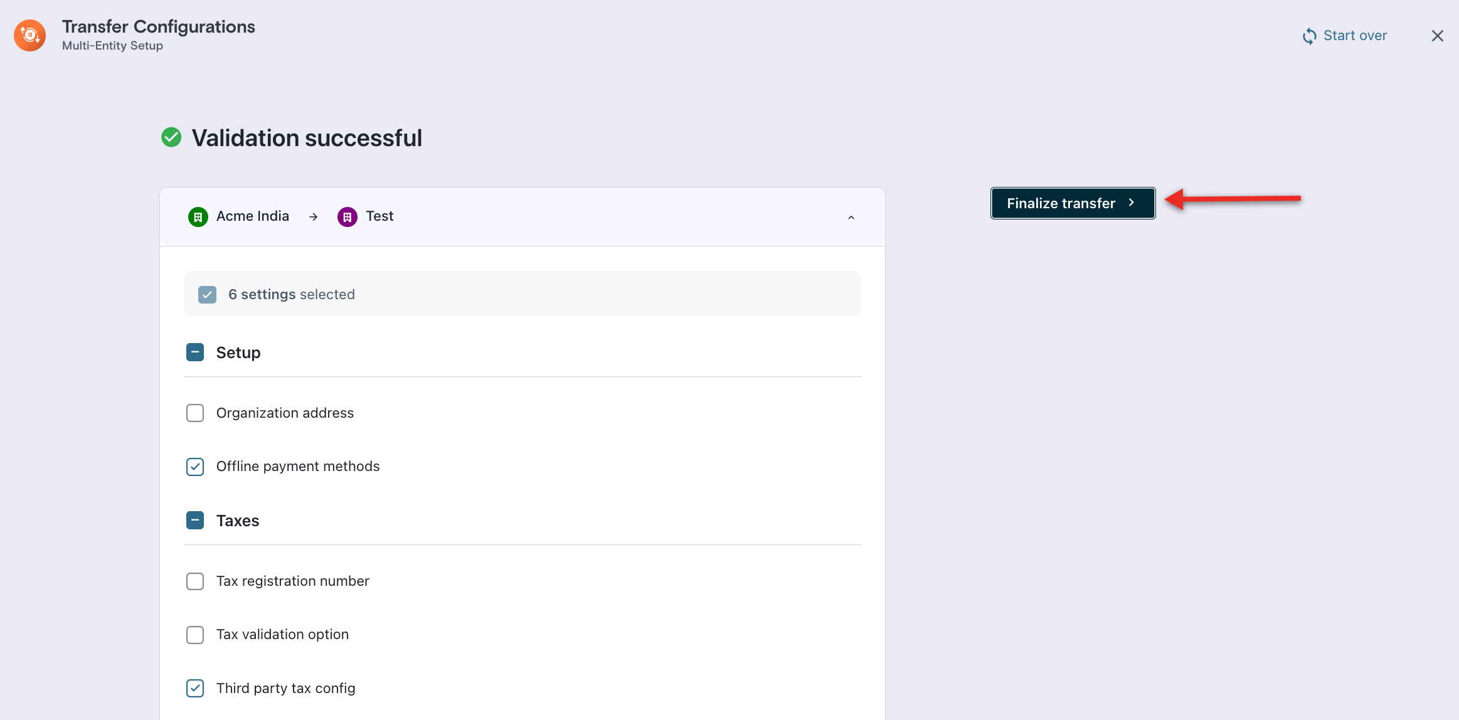Close the Transfer Configurations dialog
Image resolution: width=1459 pixels, height=720 pixels.
pyautogui.click(x=1437, y=36)
